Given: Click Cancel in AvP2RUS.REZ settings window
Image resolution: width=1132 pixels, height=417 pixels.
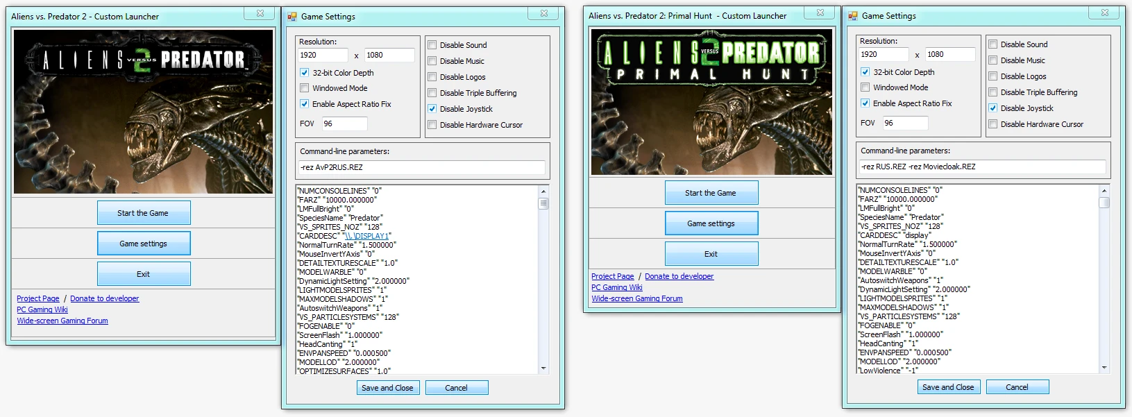Looking at the screenshot, I should 457,388.
